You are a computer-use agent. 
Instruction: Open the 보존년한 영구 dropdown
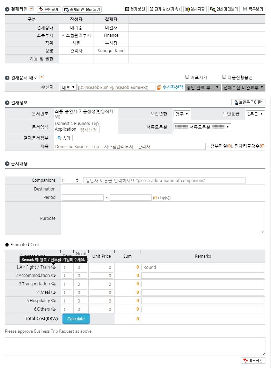[x=182, y=114]
